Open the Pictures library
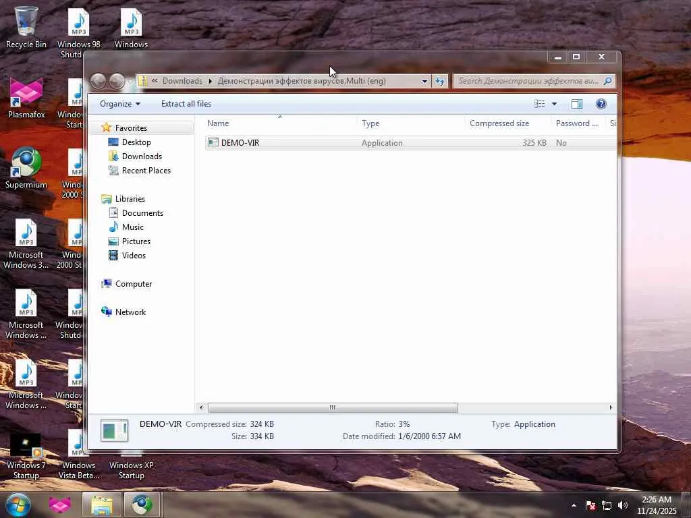Viewport: 691px width, 518px height. point(136,241)
